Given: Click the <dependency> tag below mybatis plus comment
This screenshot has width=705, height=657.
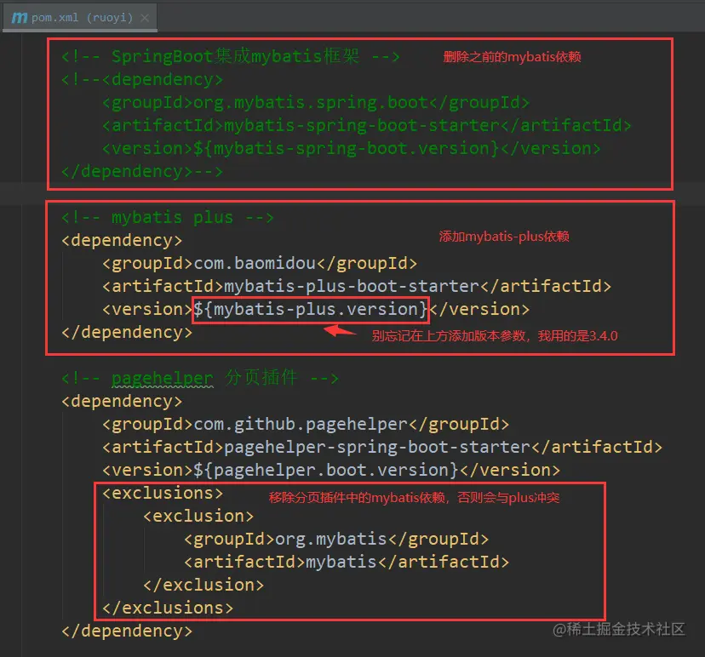Looking at the screenshot, I should pyautogui.click(x=122, y=241).
